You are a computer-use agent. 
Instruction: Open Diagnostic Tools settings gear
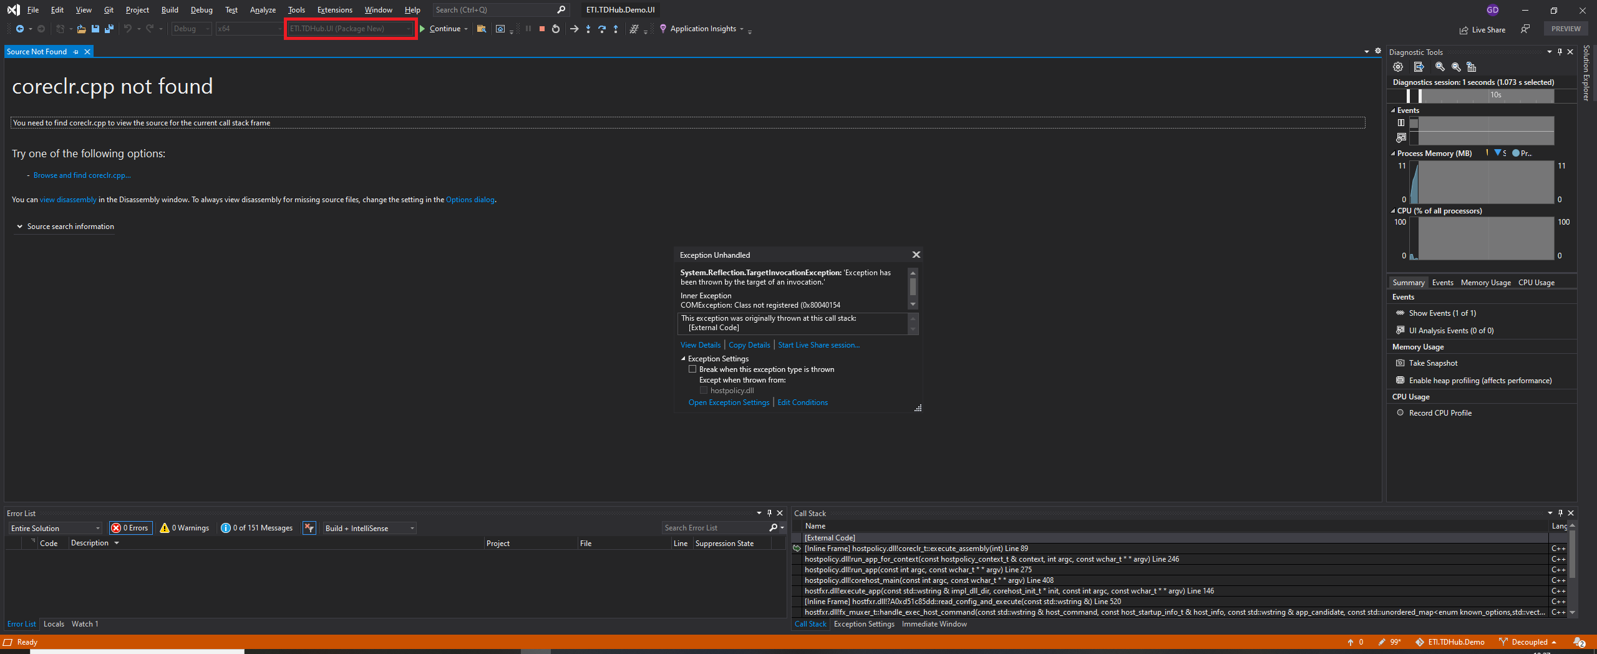coord(1398,67)
